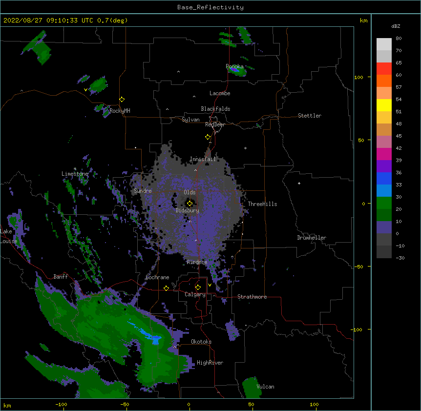This screenshot has height=411, width=421.
Task: Pick the blue swatch between 36 and 33
Action: coord(384,178)
